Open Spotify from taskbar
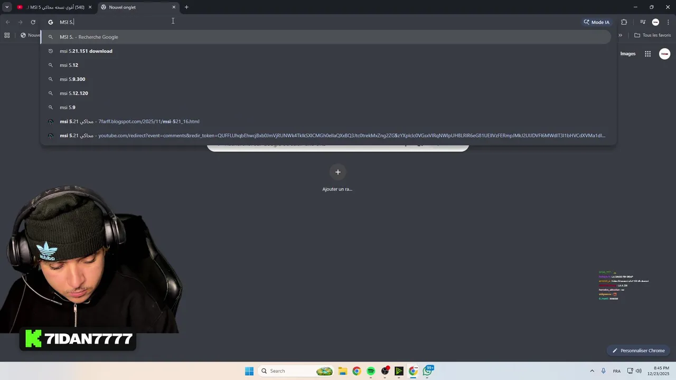The width and height of the screenshot is (676, 380). click(x=371, y=371)
